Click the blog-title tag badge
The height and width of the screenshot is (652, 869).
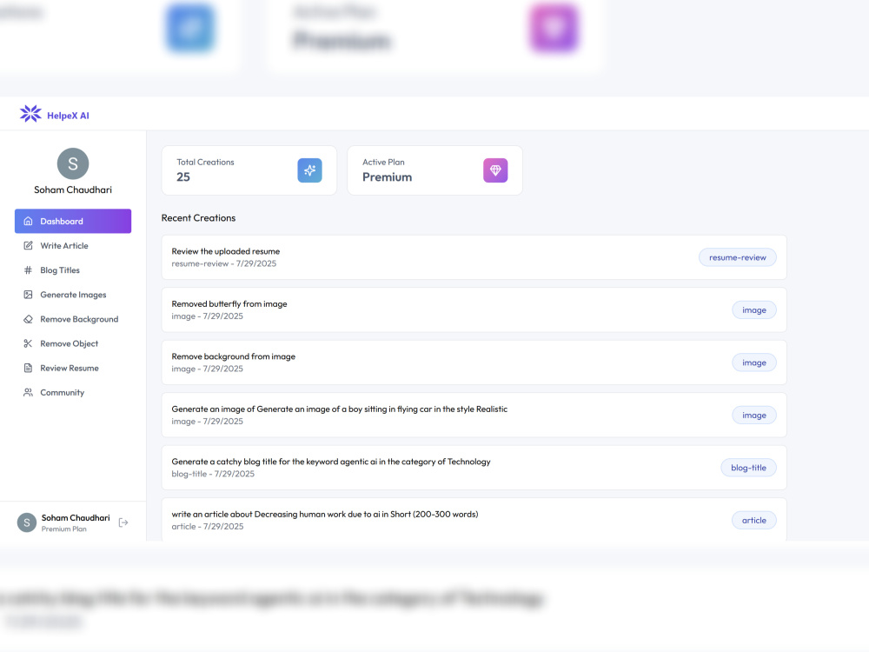[749, 468]
